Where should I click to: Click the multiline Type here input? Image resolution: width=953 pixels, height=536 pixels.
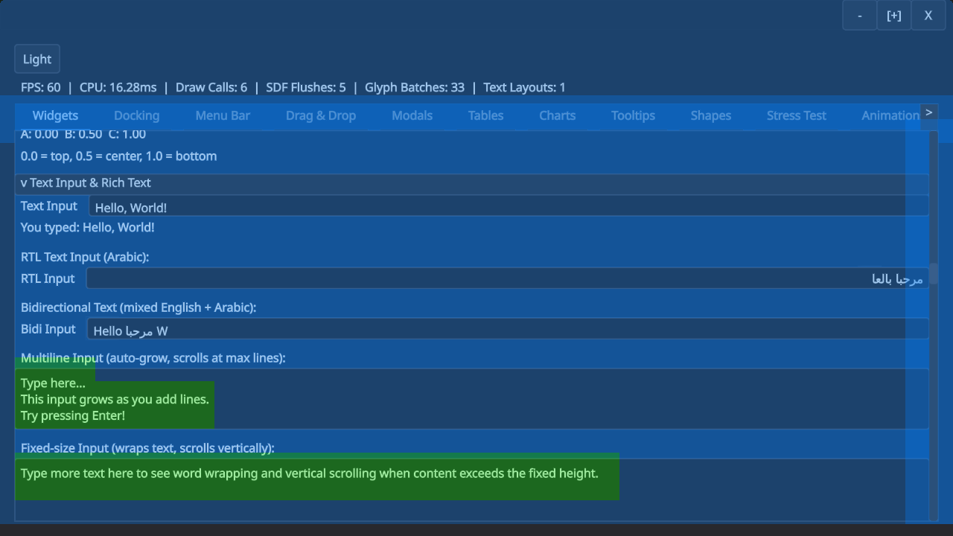pos(112,399)
